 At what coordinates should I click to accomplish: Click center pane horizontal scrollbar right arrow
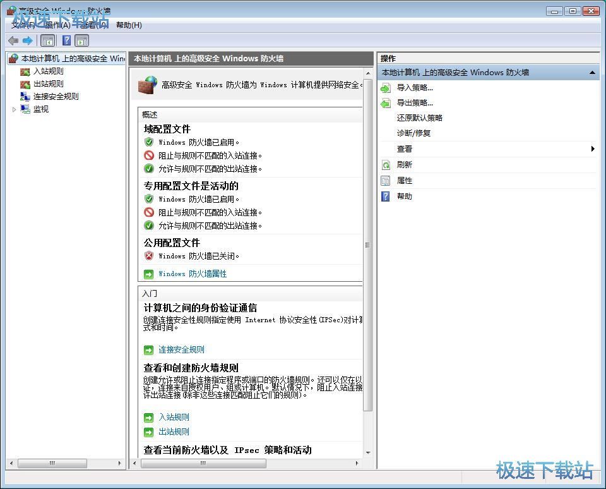357,463
